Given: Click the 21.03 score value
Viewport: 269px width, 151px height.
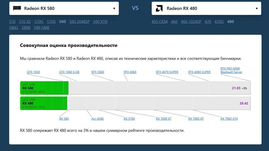Looking at the screenshot, I should [x=236, y=88].
